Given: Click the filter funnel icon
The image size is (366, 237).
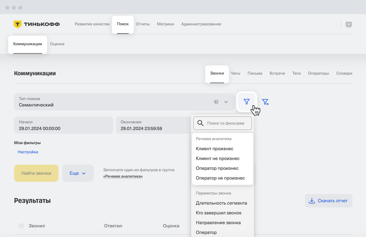Looking at the screenshot, I should pos(247,102).
